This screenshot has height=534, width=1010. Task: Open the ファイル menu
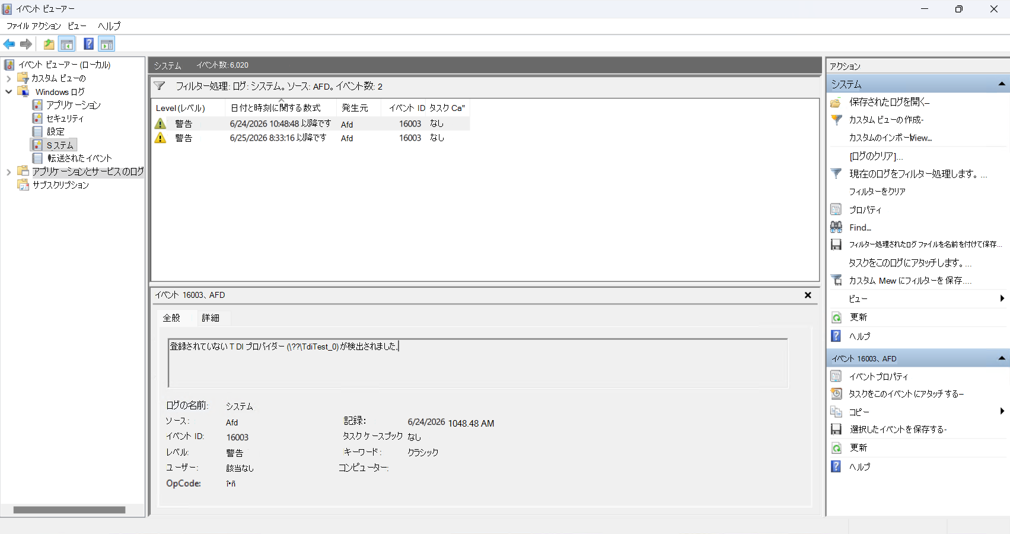[x=18, y=26]
